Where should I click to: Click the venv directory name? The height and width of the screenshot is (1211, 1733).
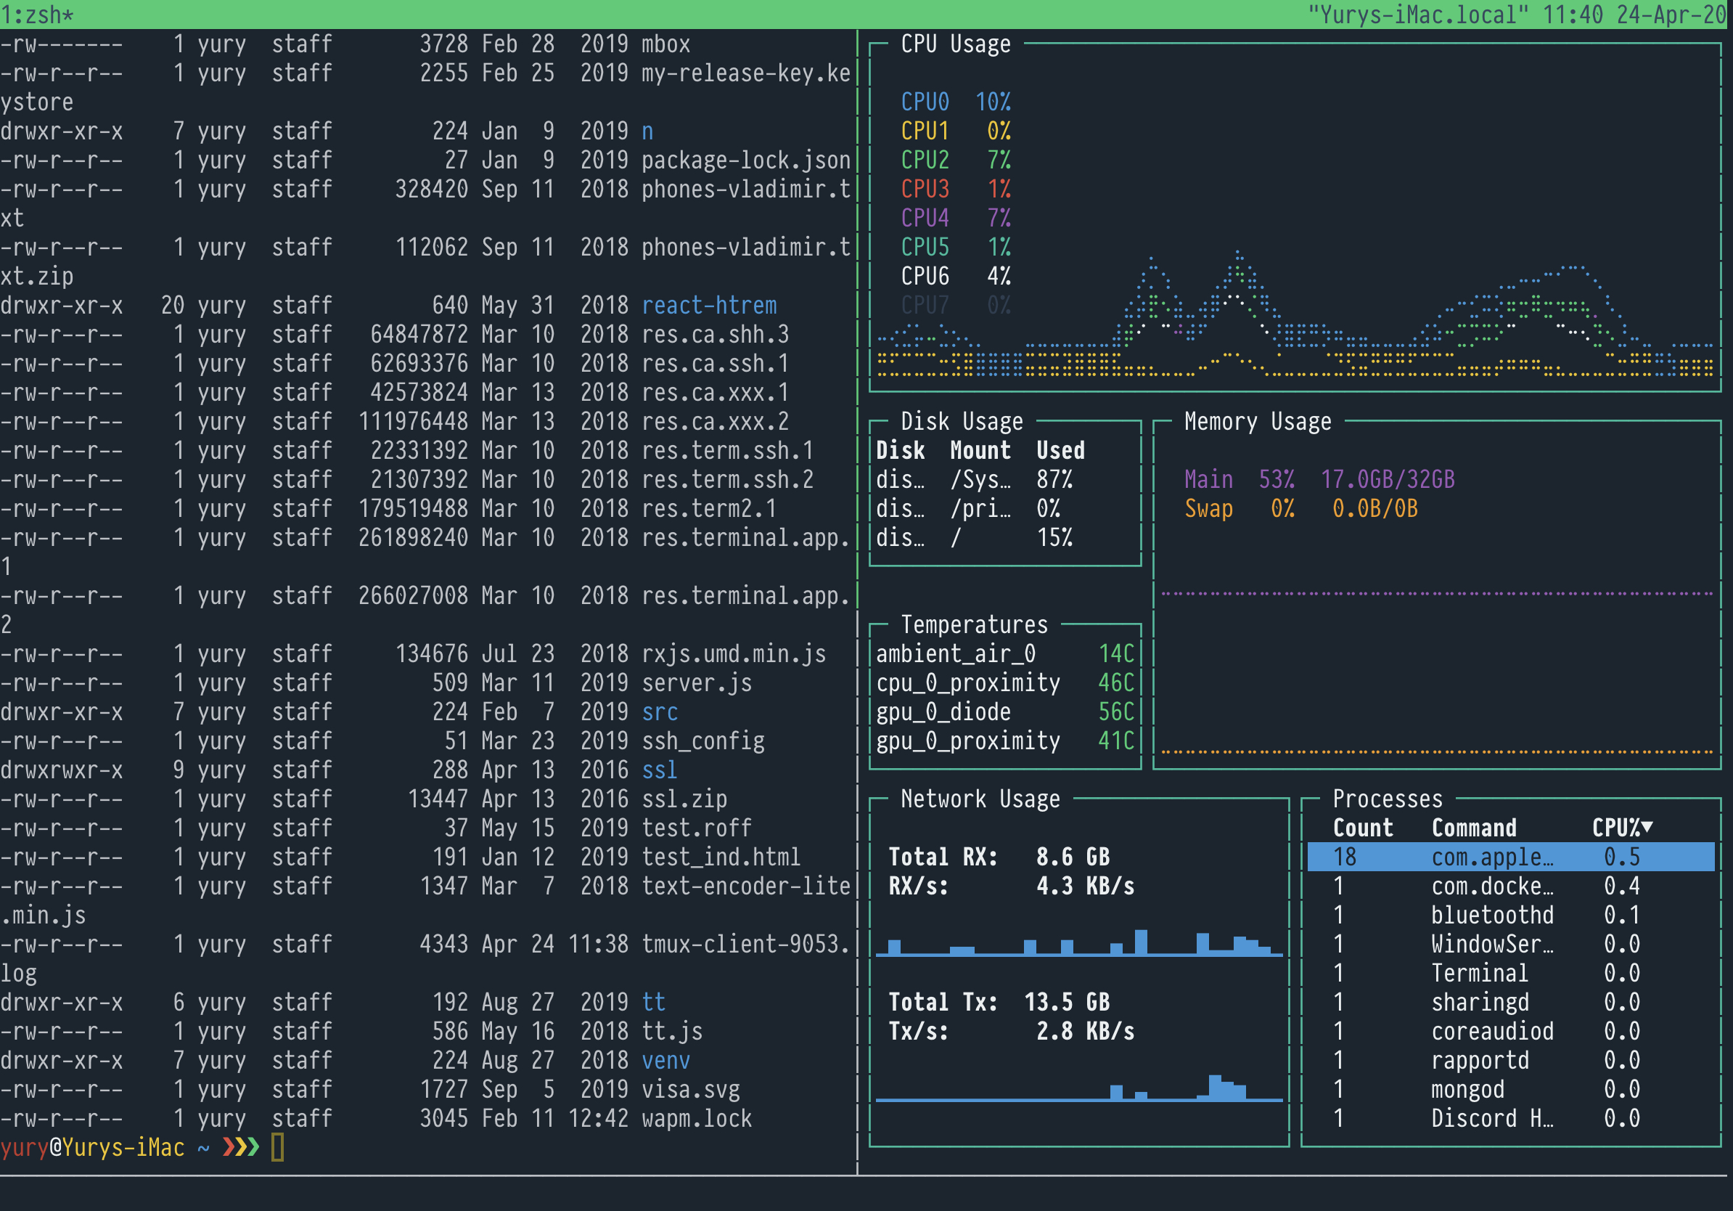coord(665,1061)
